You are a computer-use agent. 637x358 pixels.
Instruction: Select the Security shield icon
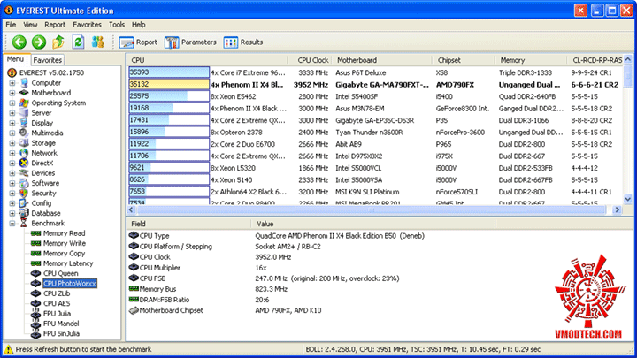coord(24,194)
